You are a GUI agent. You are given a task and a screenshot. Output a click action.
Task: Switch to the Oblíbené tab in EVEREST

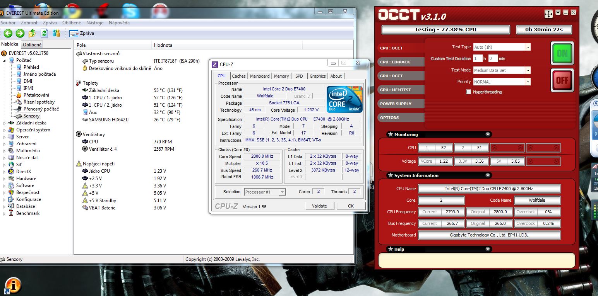32,45
